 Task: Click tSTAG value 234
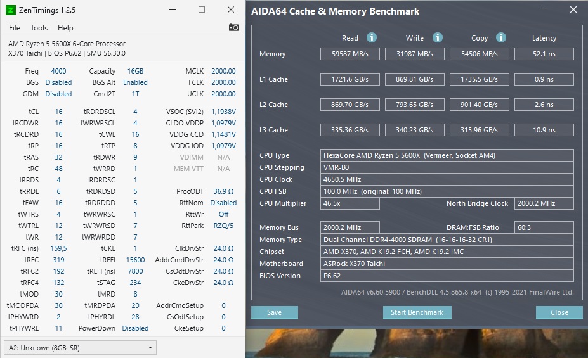135,283
